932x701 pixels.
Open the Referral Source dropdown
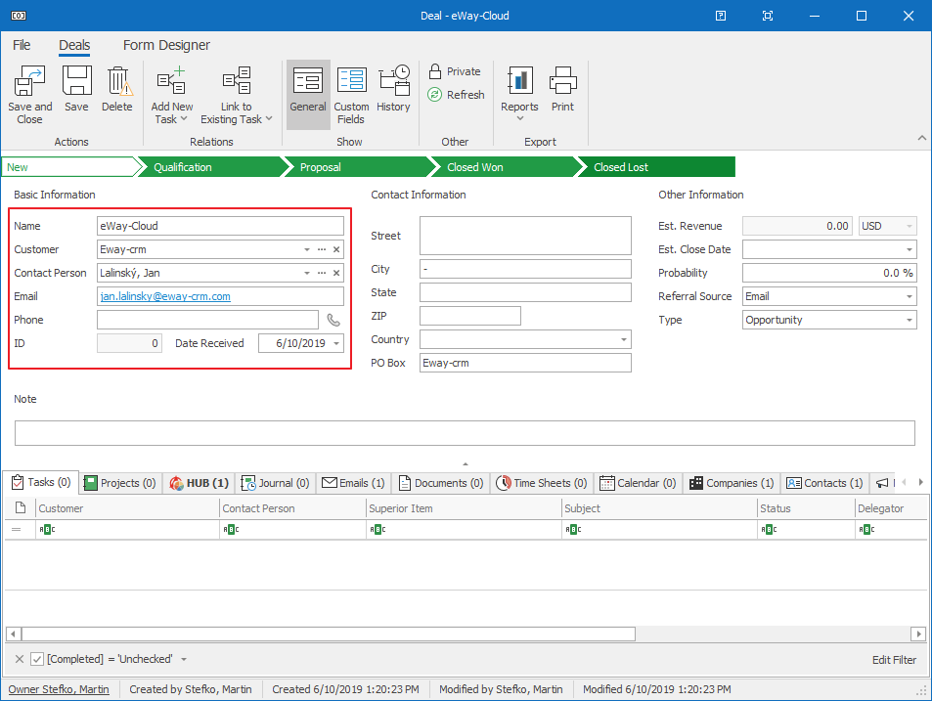coord(909,296)
